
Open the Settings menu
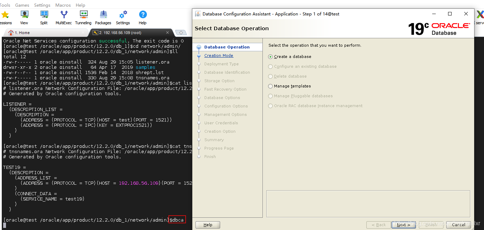click(x=42, y=5)
